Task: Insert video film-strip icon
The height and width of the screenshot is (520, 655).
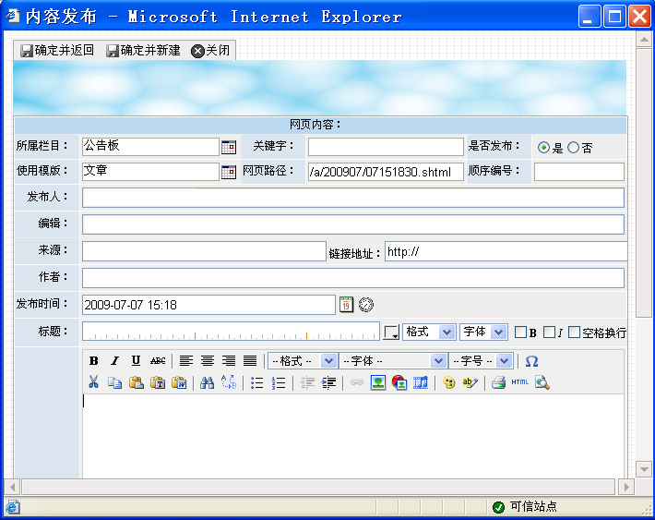Action: 421,382
